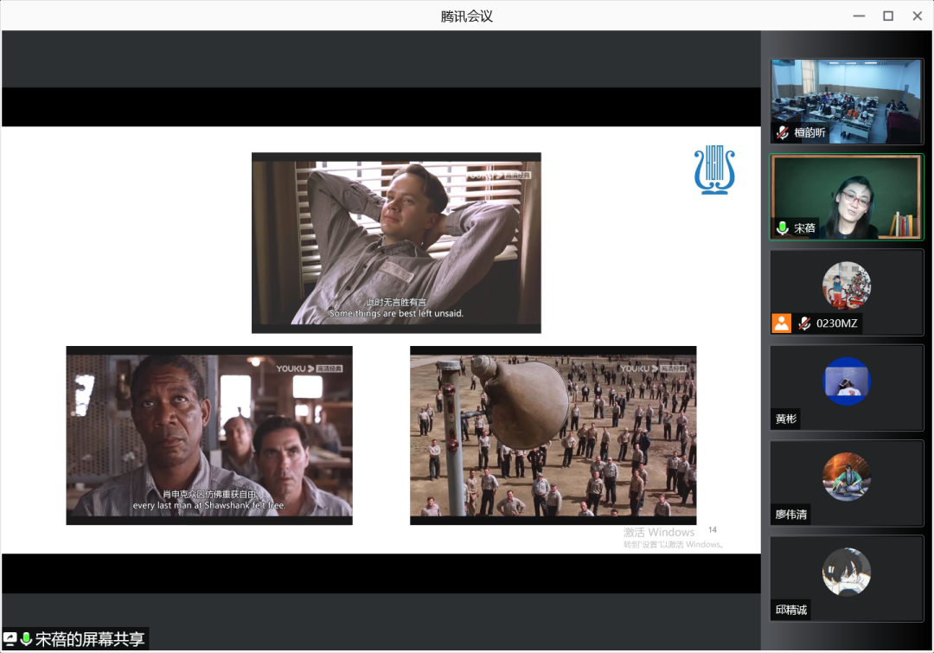
Task: Click the muted microphone icon beside 0230MZ
Action: (x=804, y=323)
